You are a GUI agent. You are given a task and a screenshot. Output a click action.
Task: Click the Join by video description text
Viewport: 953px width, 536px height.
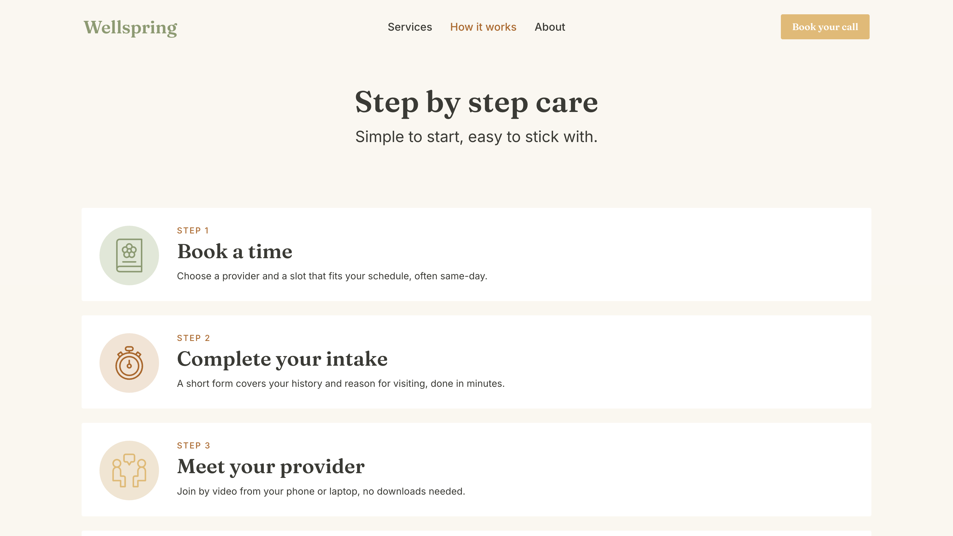(x=321, y=491)
